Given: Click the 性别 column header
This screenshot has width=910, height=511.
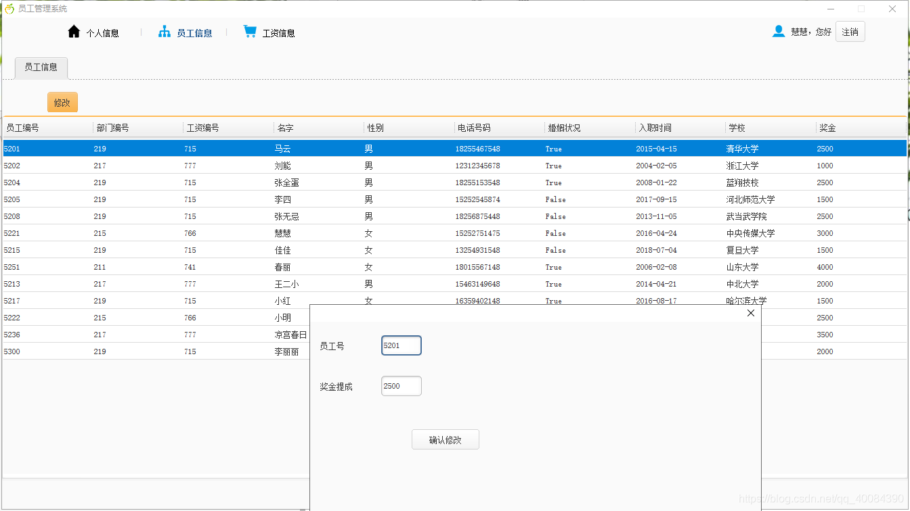Looking at the screenshot, I should click(x=409, y=128).
